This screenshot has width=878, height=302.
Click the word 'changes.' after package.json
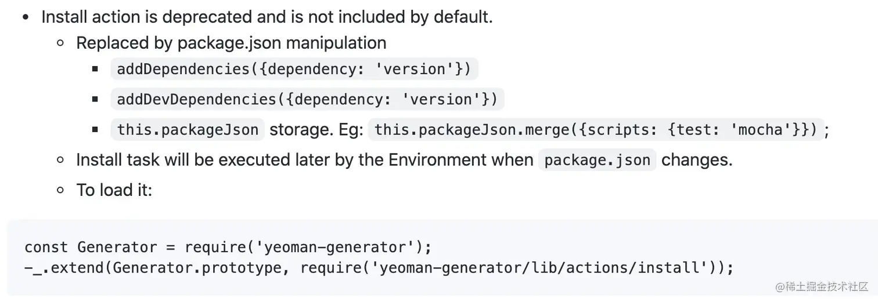pyautogui.click(x=697, y=159)
